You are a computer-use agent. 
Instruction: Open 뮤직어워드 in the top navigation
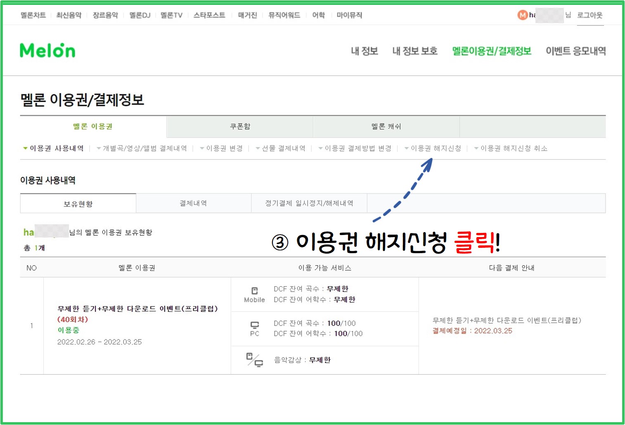(284, 15)
